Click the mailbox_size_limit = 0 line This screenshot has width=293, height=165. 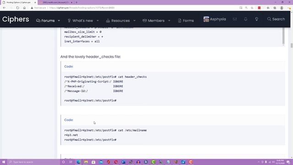pyautogui.click(x=83, y=32)
